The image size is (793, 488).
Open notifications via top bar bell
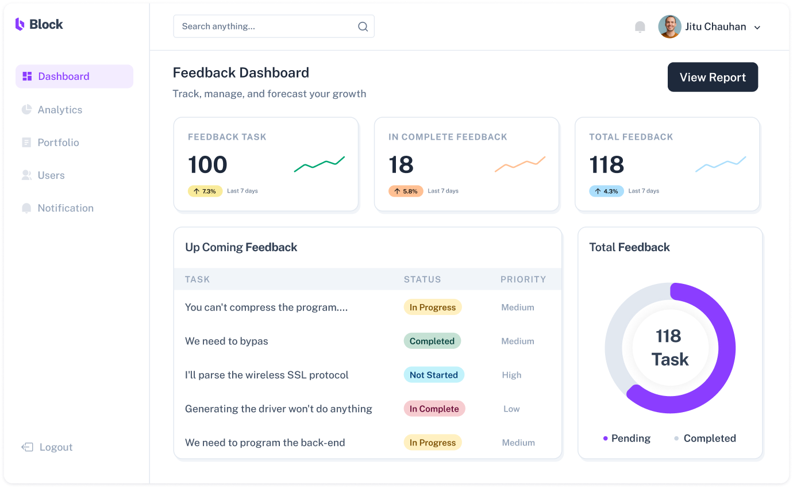pyautogui.click(x=640, y=27)
